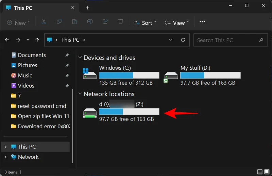Viewport: 272px width, 176px height.
Task: Close the This PC tab
Action: pyautogui.click(x=73, y=8)
